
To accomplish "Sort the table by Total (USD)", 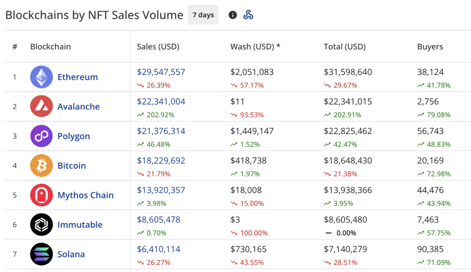I will point(345,46).
